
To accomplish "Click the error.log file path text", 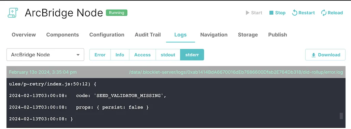I will 236,72.
